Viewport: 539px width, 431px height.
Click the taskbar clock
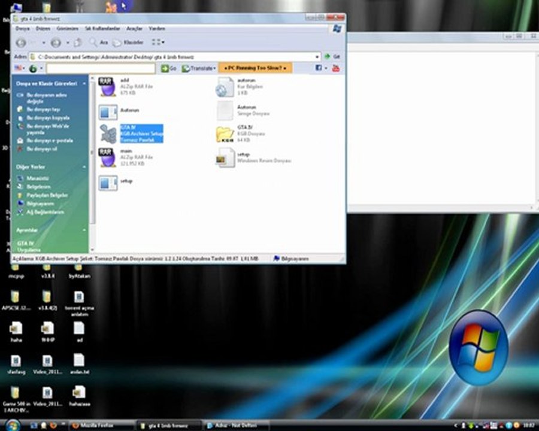[x=528, y=426]
